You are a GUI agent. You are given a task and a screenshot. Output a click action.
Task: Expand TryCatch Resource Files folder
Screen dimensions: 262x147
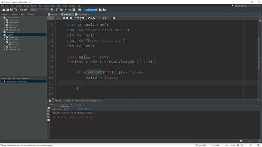click(x=5, y=40)
